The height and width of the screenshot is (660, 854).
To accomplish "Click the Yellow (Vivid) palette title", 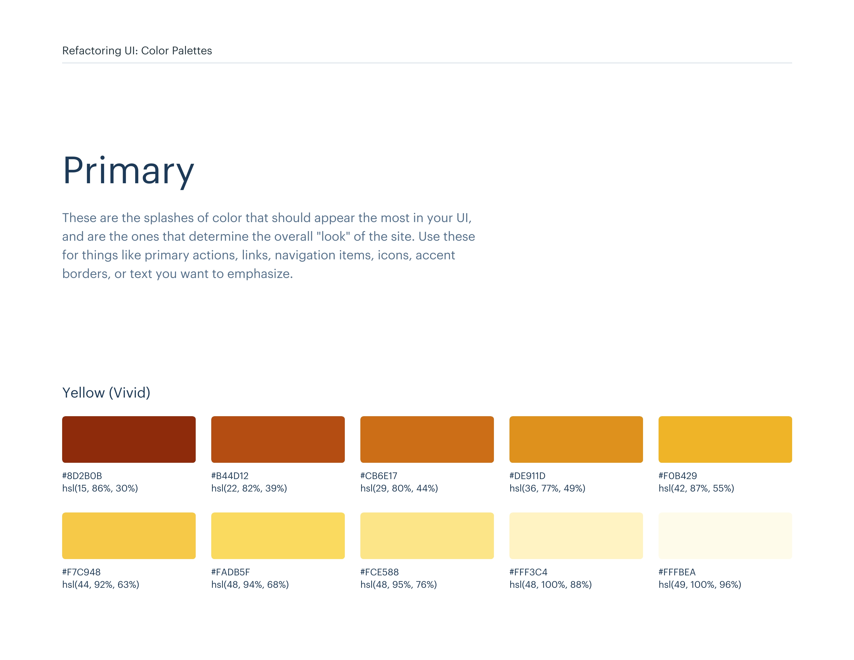I will pos(106,393).
